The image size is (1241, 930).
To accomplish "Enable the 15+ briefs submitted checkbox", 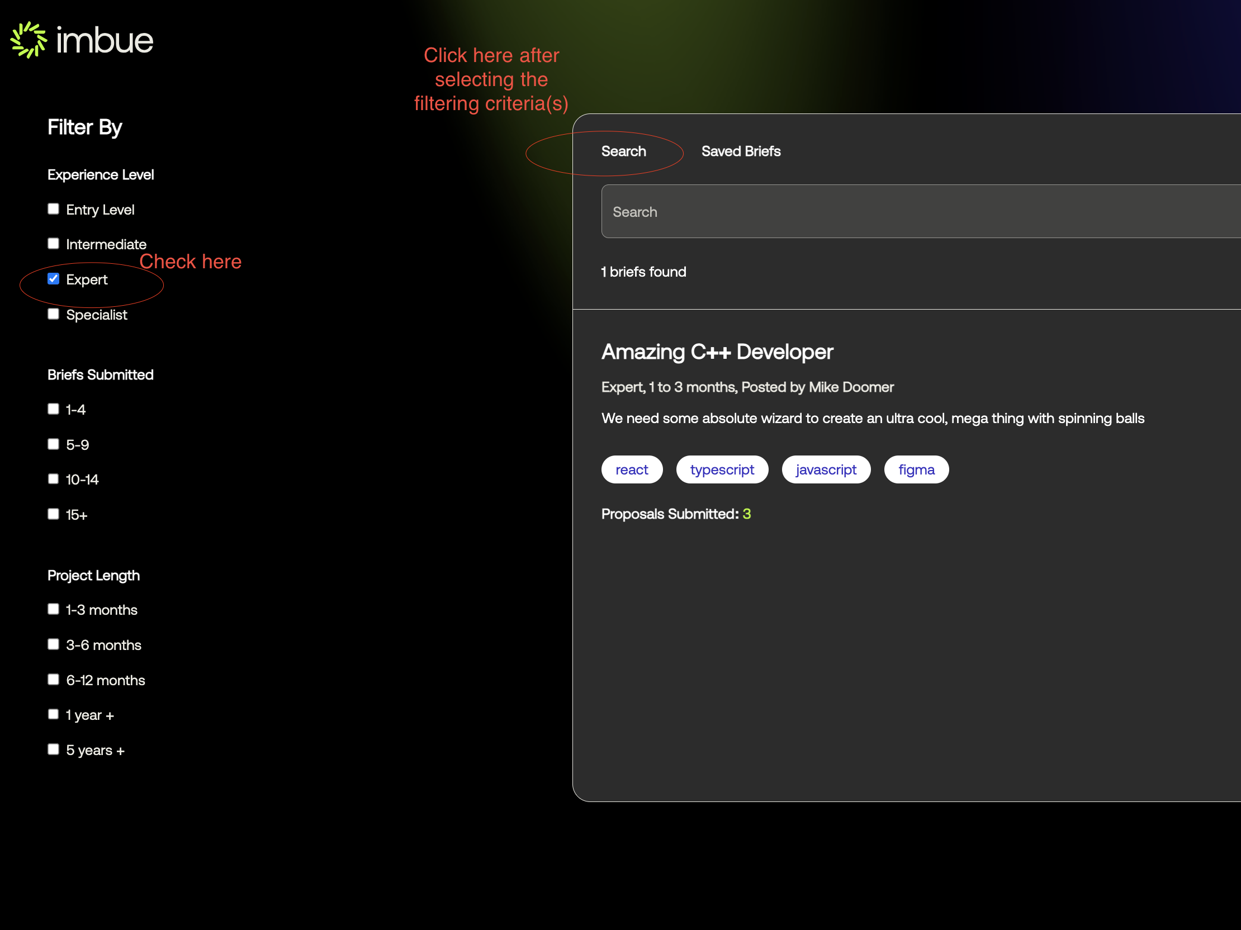I will [53, 514].
